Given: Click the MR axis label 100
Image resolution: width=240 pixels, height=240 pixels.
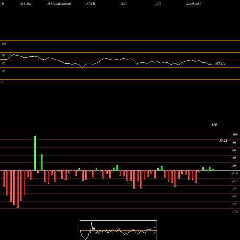Looking at the screenshot, I should tap(235, 135).
